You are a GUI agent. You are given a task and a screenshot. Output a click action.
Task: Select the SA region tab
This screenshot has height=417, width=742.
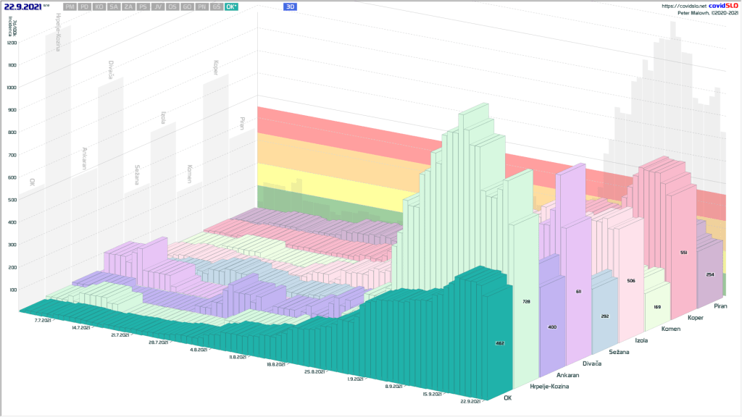114,7
